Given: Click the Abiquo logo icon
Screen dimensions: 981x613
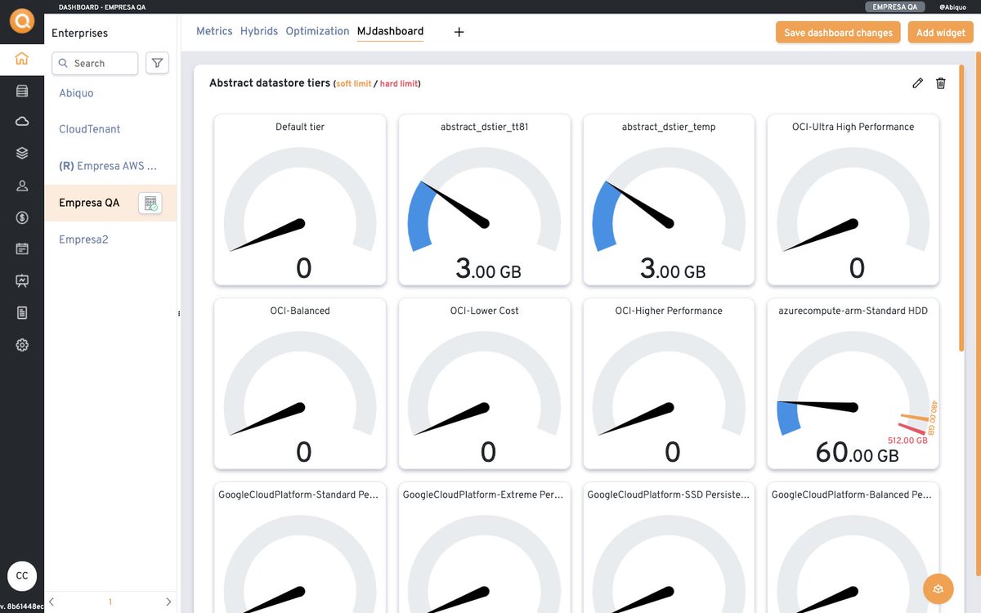Looking at the screenshot, I should click(22, 22).
